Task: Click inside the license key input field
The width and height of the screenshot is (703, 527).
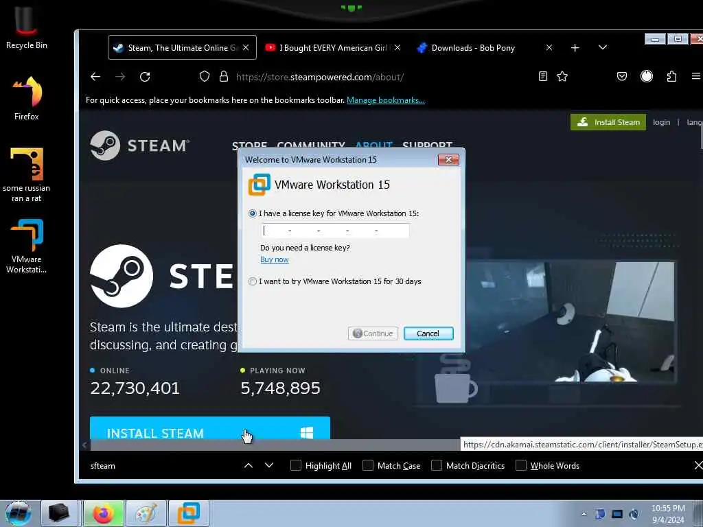Action: [x=335, y=231]
